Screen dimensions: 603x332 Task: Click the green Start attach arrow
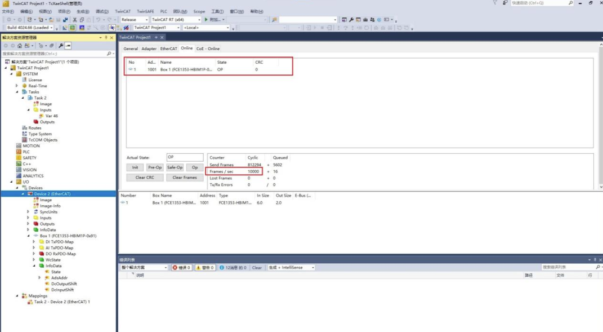[x=206, y=19]
